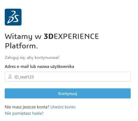
Task: Follow the Nie pamiętasz hasła? link
Action: click(x=24, y=113)
